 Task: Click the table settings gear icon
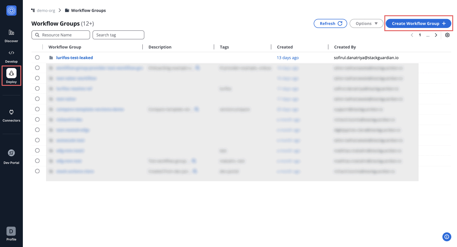click(x=447, y=35)
